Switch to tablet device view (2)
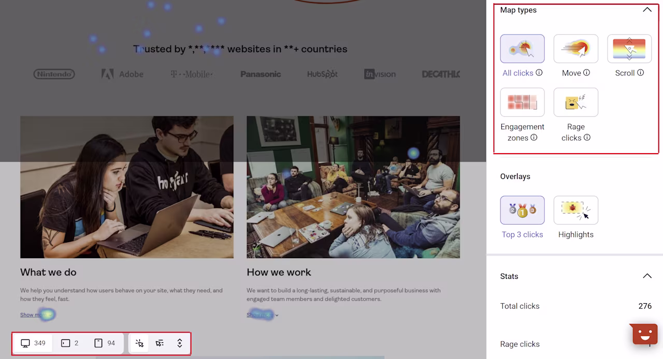663x359 pixels. pos(70,343)
